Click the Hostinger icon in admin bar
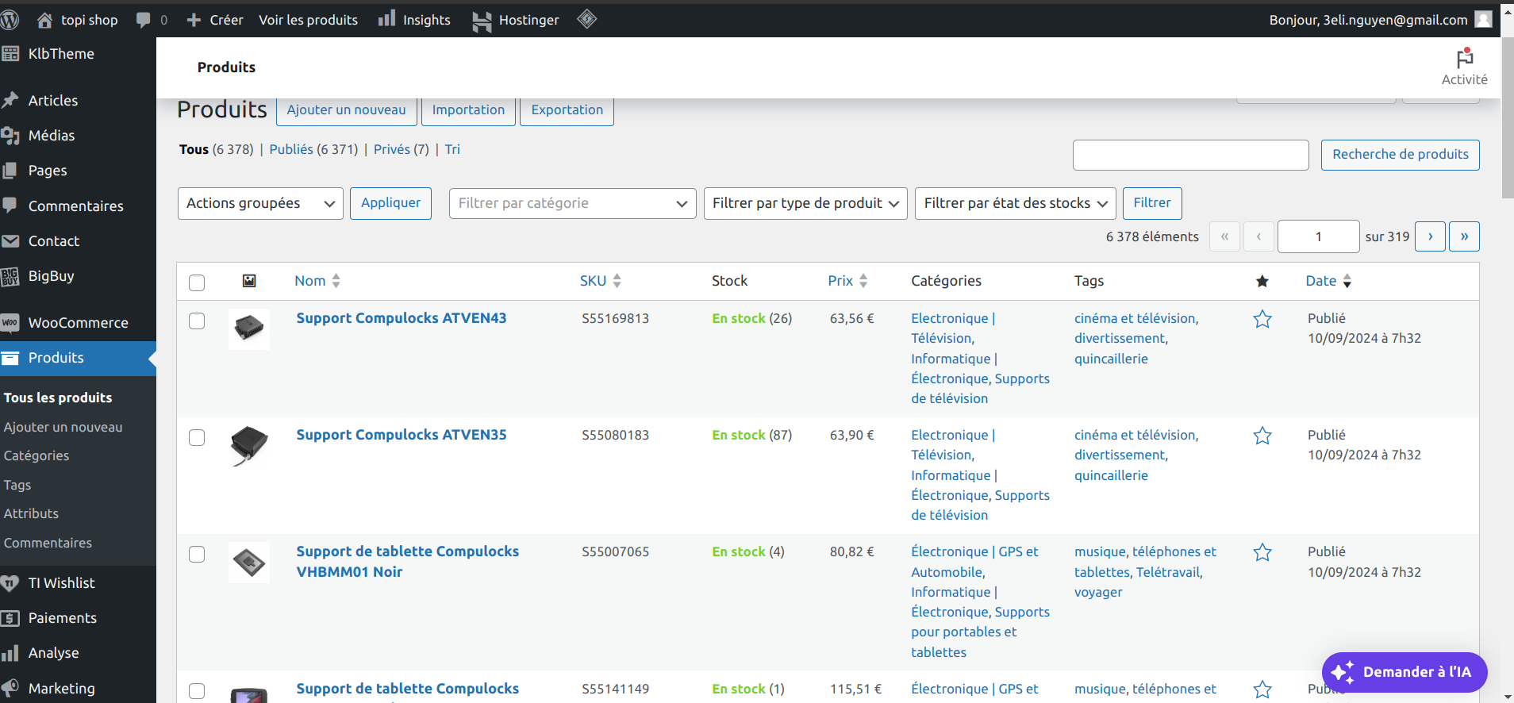The height and width of the screenshot is (703, 1514). point(482,21)
